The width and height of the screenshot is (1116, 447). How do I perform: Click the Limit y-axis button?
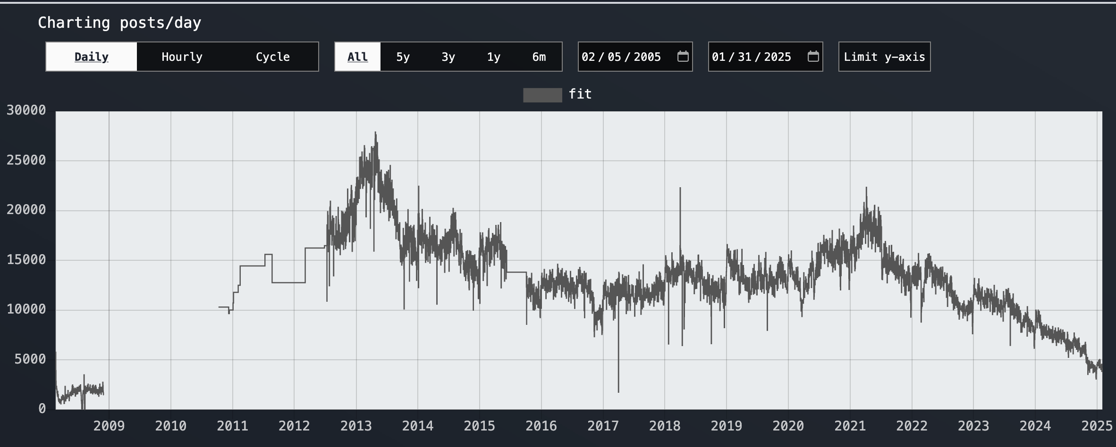[885, 57]
